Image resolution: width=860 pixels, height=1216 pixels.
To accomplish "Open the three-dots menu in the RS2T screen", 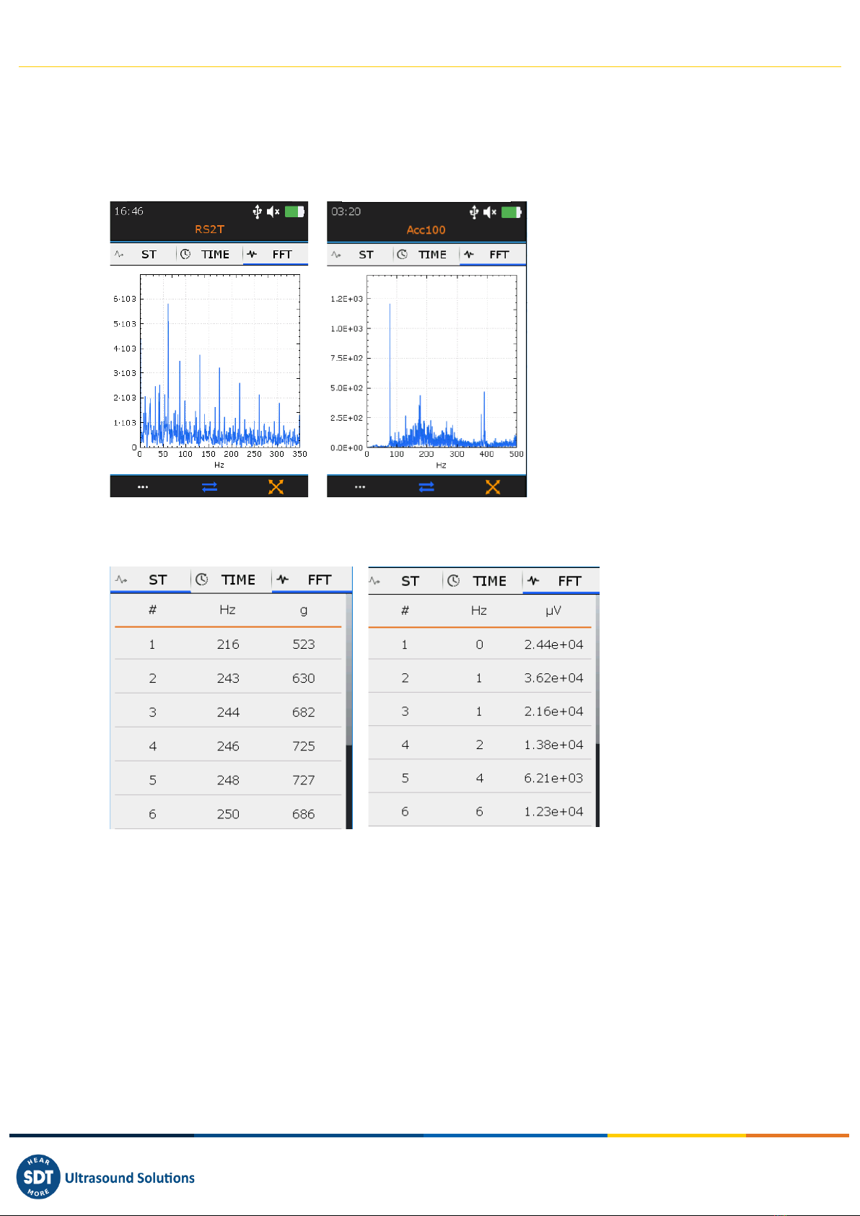I will click(x=143, y=487).
